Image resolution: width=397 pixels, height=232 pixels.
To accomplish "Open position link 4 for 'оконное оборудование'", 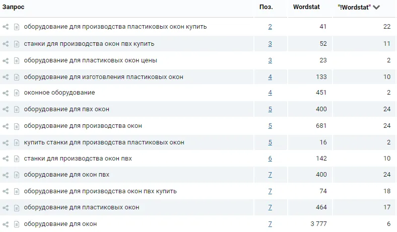I will tap(270, 93).
